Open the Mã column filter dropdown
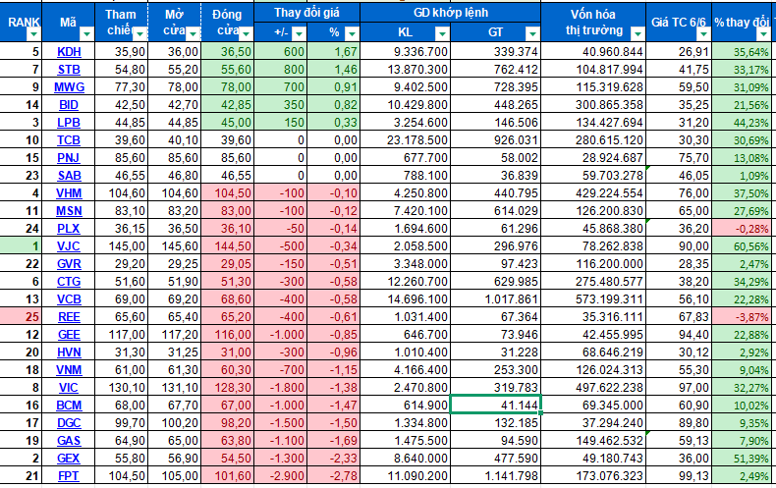The image size is (776, 488). pos(86,34)
